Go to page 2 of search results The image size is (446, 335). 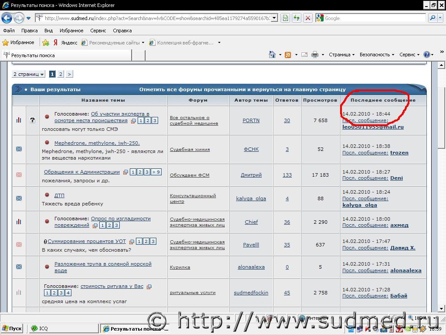pyautogui.click(x=61, y=74)
